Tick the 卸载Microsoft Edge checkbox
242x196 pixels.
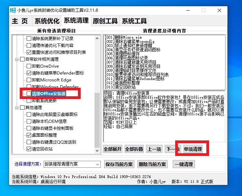point(29,80)
